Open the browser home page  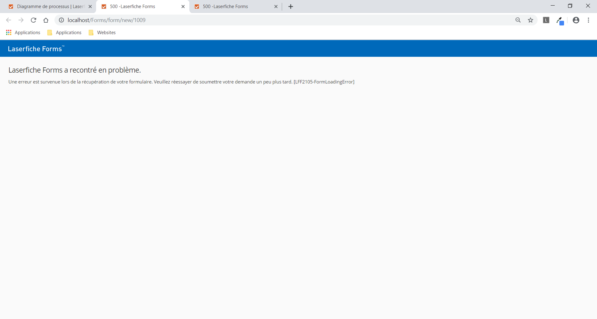pos(46,20)
